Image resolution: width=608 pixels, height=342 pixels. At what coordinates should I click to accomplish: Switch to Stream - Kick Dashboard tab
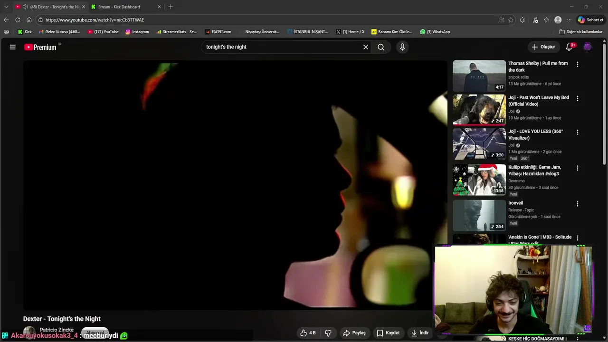(x=126, y=7)
